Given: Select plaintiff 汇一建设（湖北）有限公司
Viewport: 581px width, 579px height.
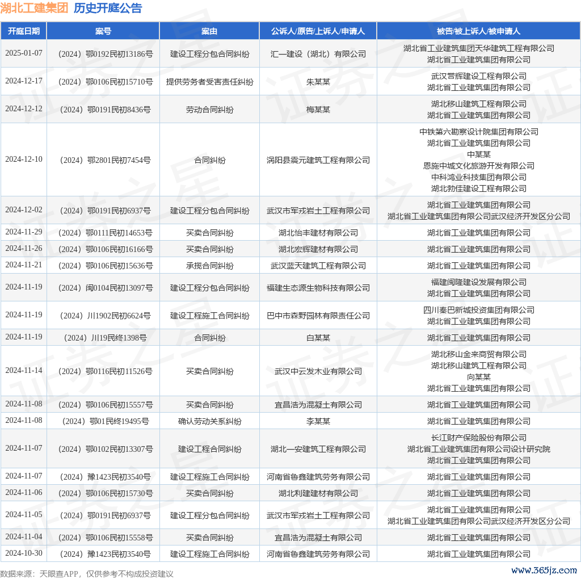Looking at the screenshot, I should 318,54.
